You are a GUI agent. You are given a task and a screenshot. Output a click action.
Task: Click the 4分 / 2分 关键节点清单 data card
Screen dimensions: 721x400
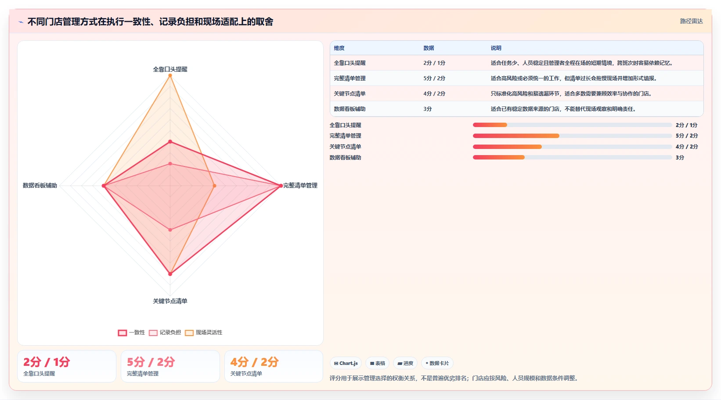pos(274,366)
